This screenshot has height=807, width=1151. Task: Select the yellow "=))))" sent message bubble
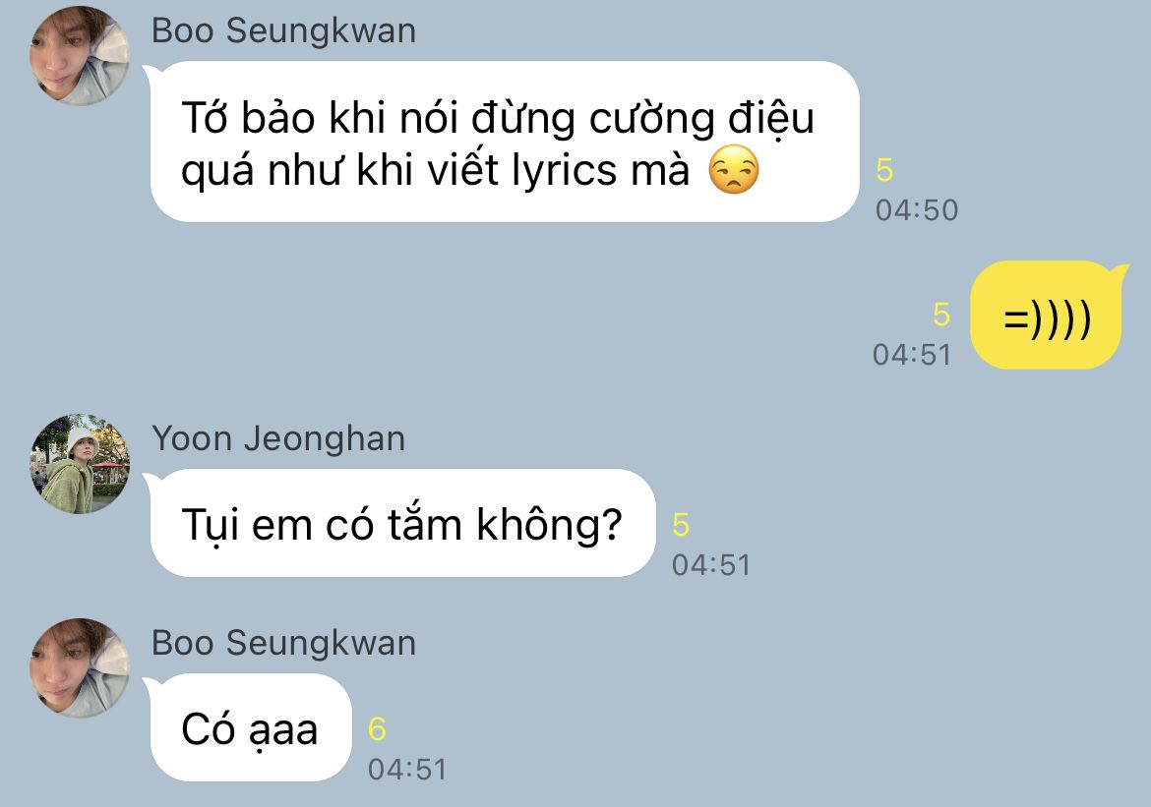pos(1047,316)
